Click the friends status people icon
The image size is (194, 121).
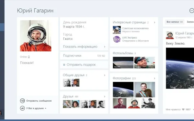tap(22, 108)
